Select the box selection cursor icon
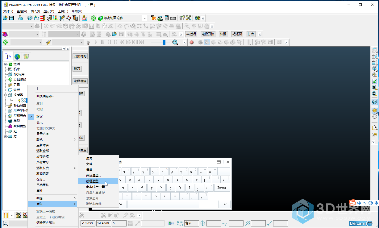 (374, 127)
